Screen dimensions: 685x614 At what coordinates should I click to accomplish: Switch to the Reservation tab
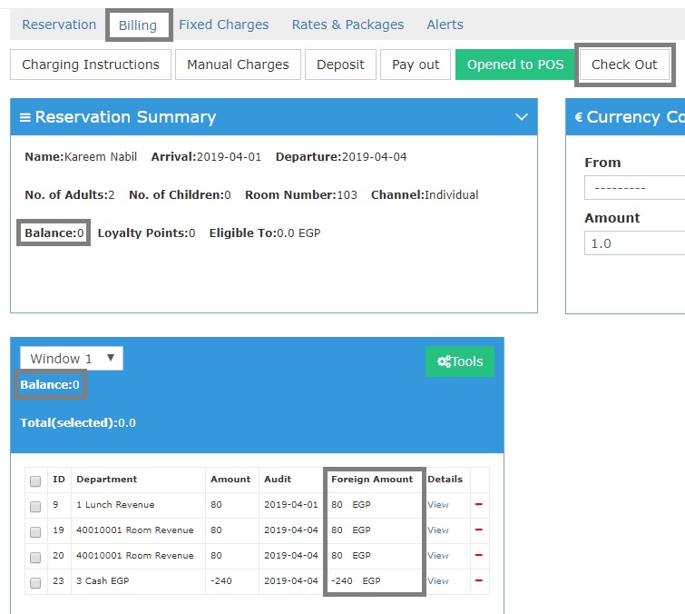point(59,25)
